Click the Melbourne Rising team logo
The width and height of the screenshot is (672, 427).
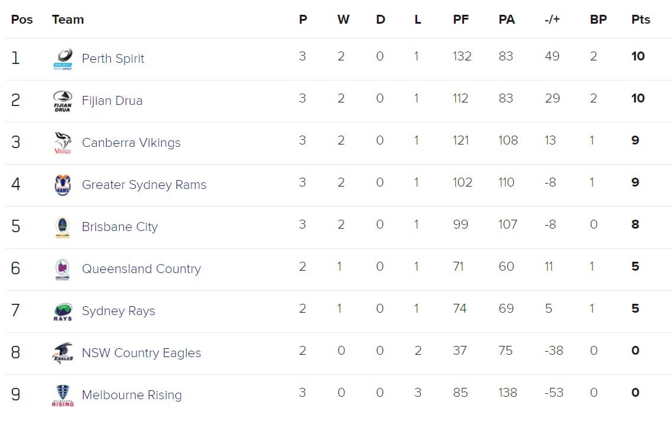(x=63, y=395)
